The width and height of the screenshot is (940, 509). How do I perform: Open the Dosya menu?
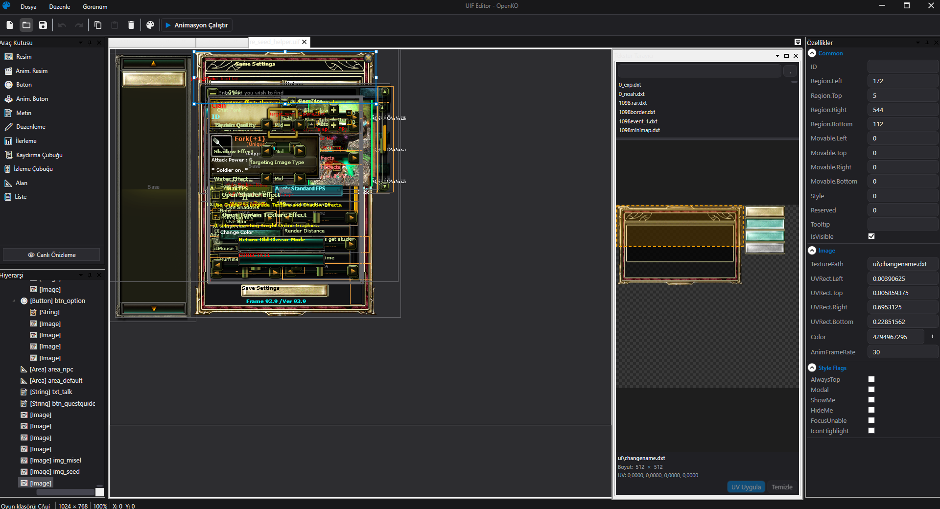(x=28, y=7)
